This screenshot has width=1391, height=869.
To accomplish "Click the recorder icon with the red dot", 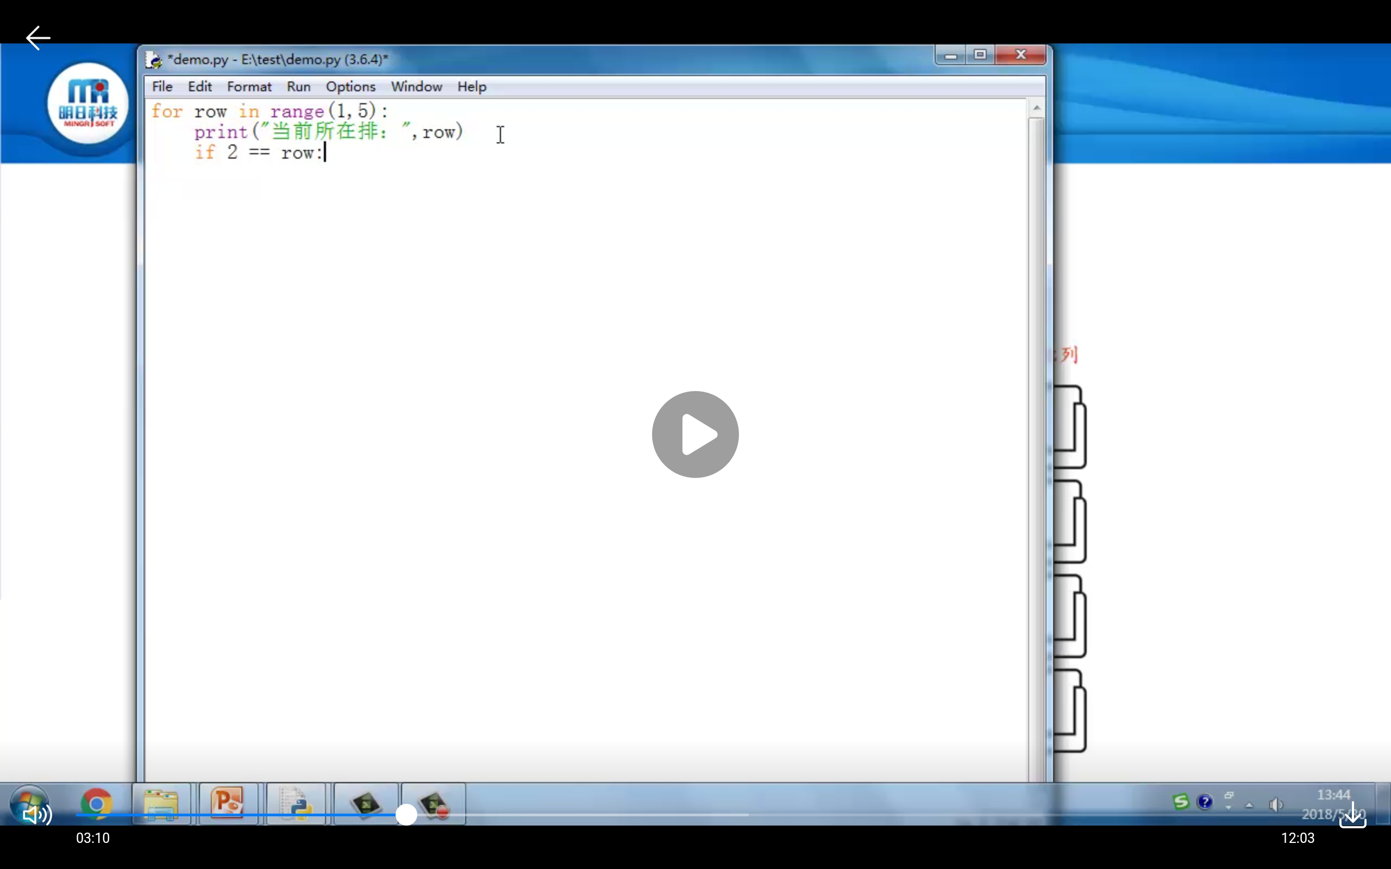I will coord(434,803).
